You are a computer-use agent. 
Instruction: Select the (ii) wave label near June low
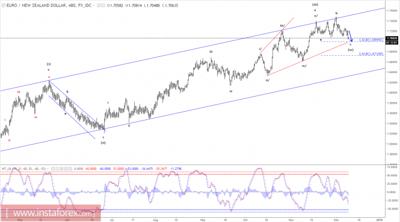click(x=103, y=143)
